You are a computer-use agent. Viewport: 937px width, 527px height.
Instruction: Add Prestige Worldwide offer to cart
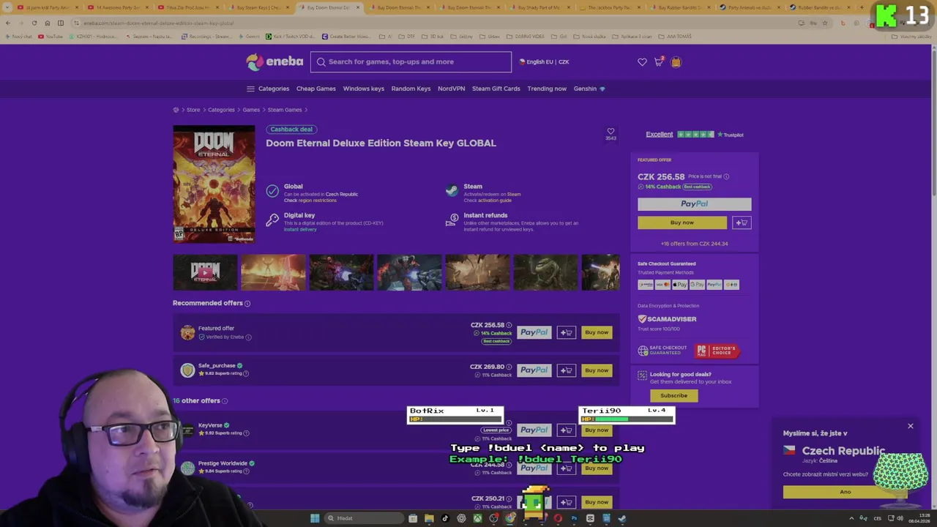click(x=566, y=468)
